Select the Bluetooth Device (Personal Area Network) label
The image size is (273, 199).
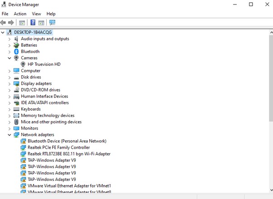coord(67,141)
